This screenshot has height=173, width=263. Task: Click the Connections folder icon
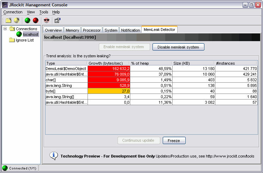(x=12, y=29)
